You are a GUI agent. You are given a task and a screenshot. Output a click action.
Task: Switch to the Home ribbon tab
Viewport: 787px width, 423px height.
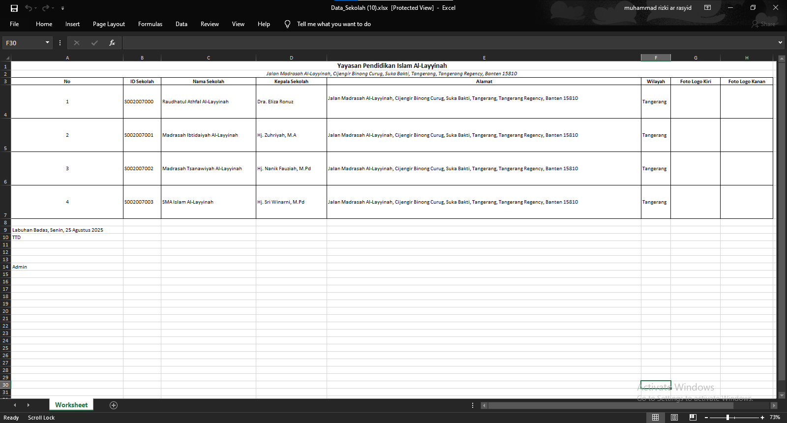pyautogui.click(x=44, y=24)
